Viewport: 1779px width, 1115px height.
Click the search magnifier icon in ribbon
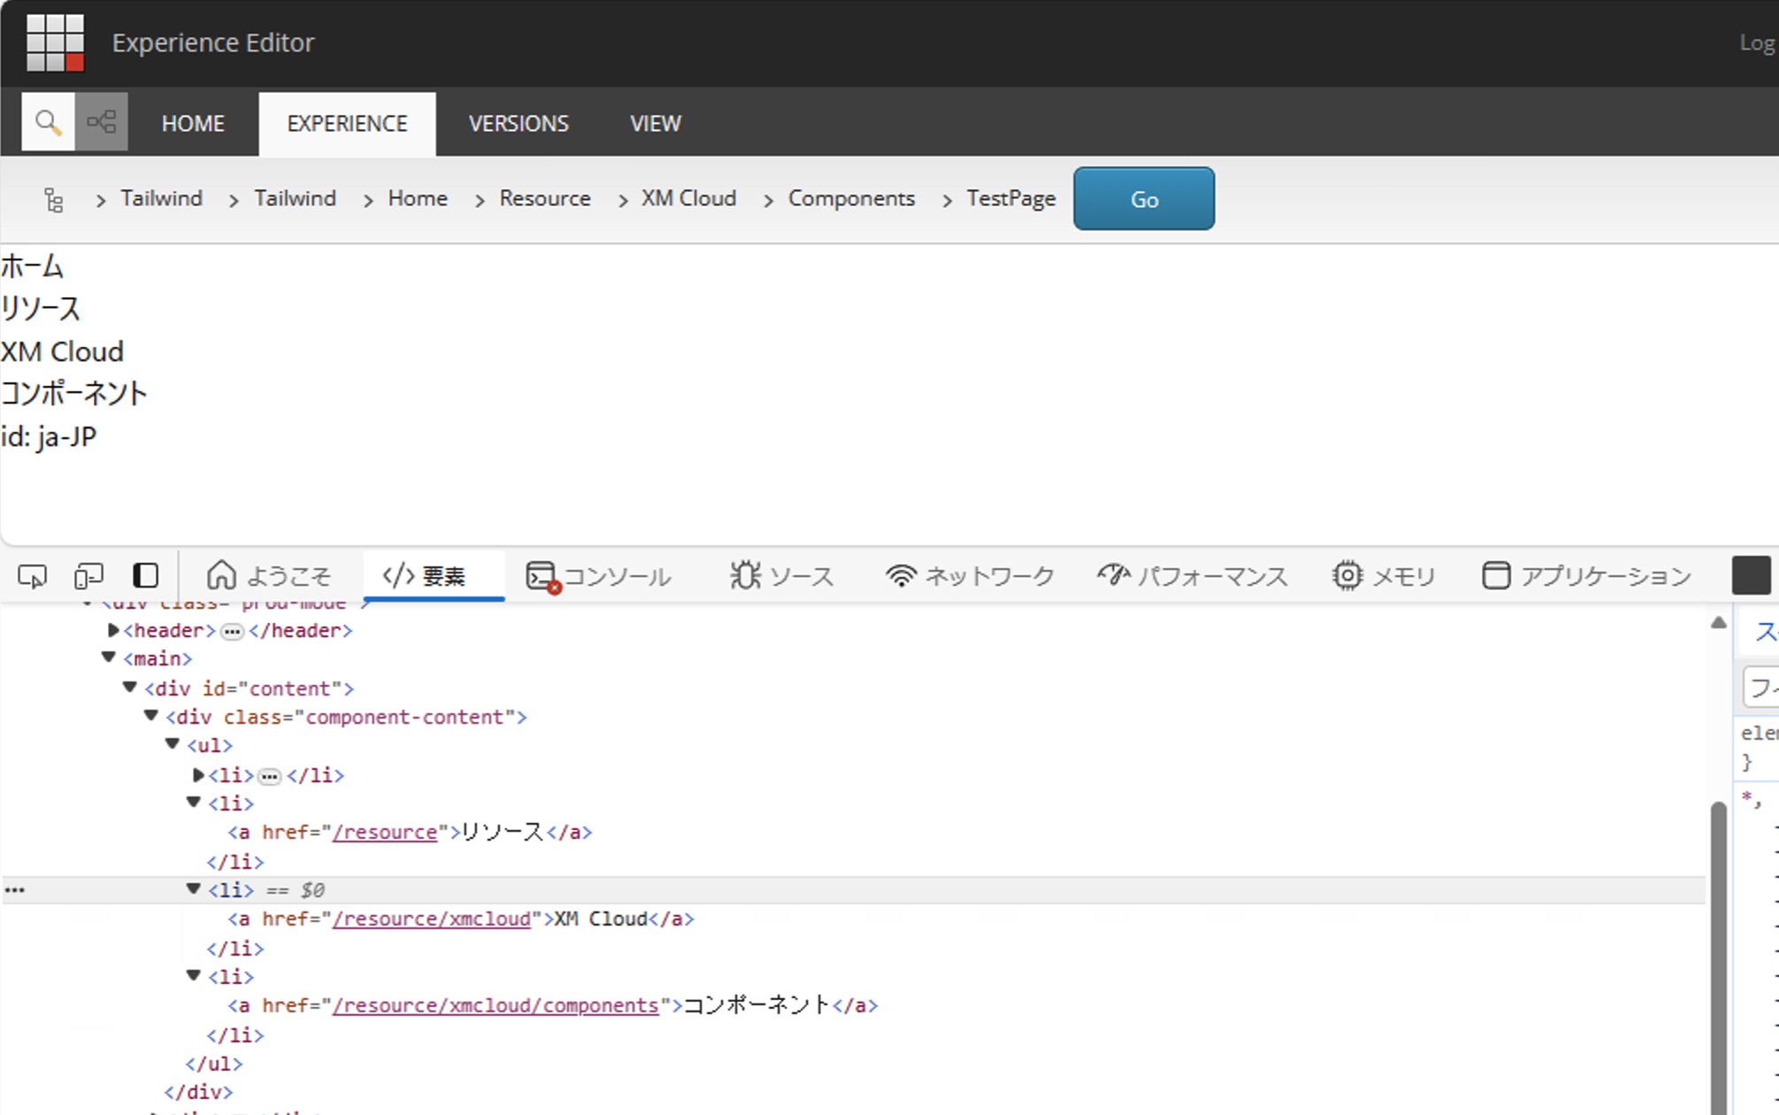[48, 122]
